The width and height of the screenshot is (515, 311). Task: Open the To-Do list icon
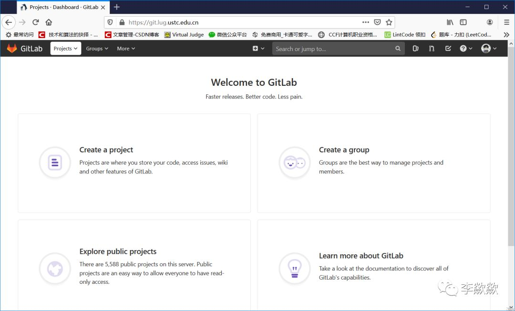(x=448, y=49)
